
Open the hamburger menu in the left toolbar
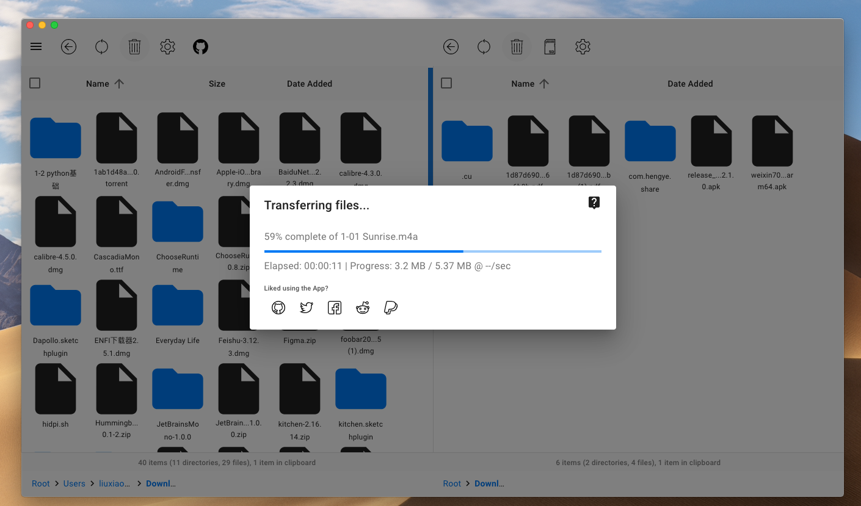tap(36, 46)
